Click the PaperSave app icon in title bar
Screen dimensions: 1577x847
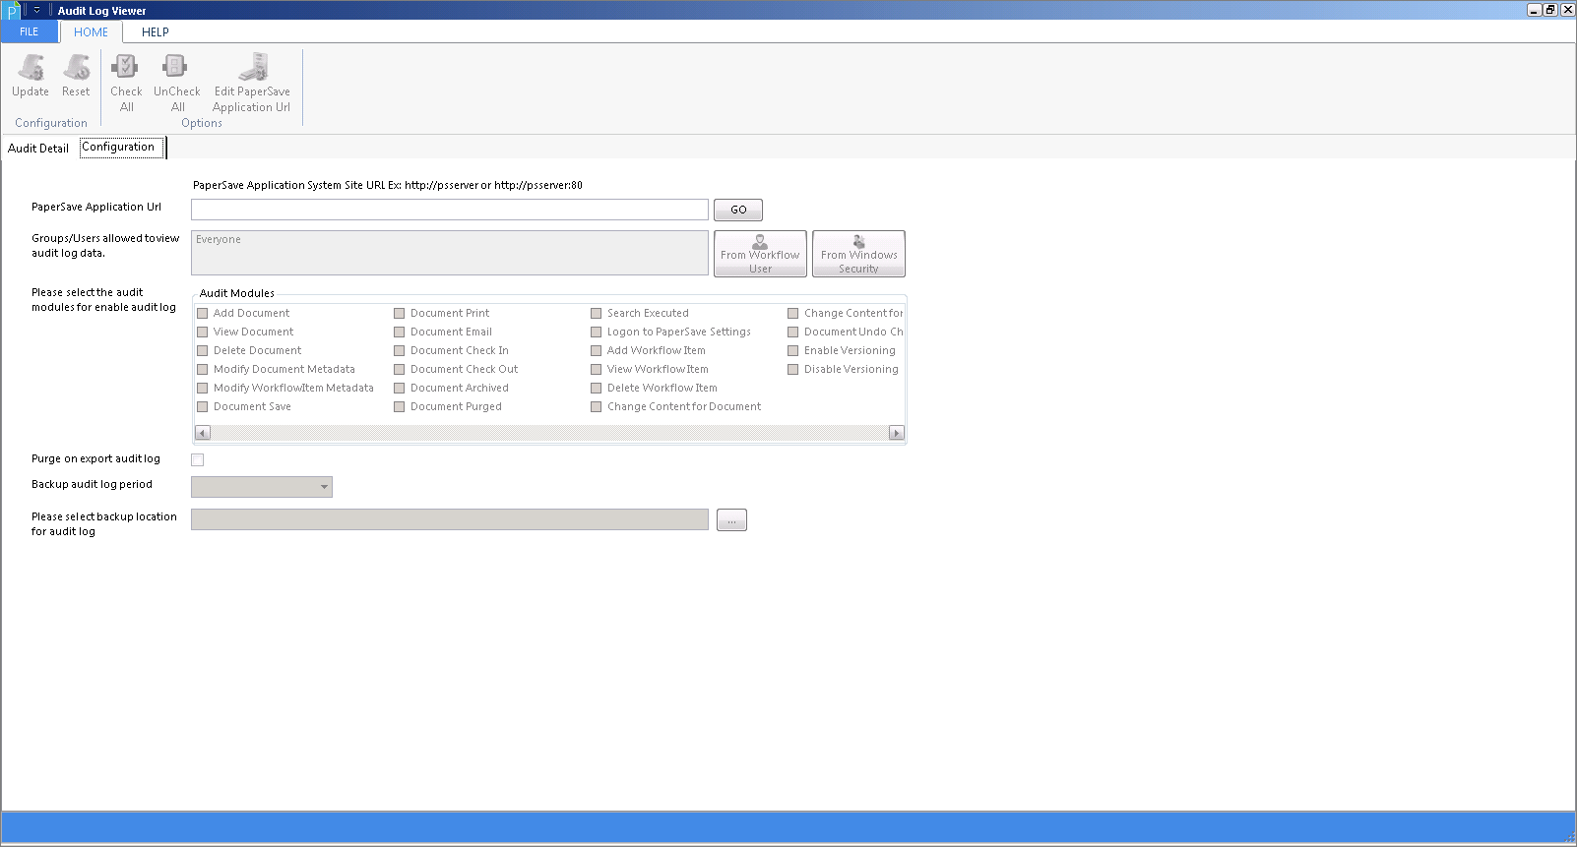pos(13,11)
